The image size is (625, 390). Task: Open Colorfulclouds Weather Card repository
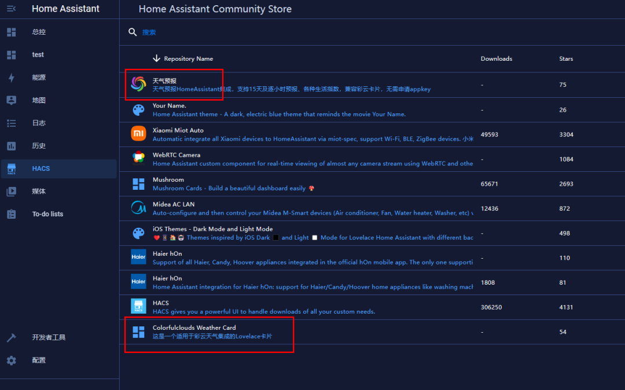194,328
